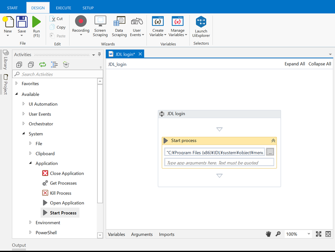Viewport: 335px width, 252px height.
Task: Click the zoom magnifier icon
Action: [x=278, y=234]
